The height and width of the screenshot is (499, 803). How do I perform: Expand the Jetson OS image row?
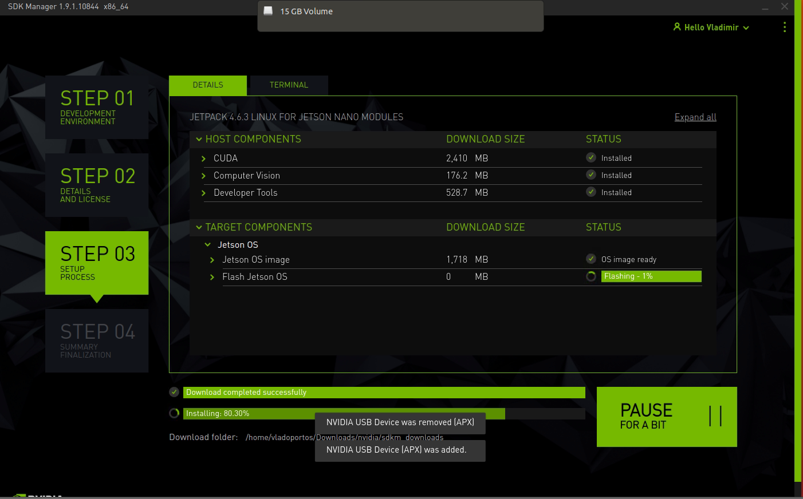[x=212, y=260]
